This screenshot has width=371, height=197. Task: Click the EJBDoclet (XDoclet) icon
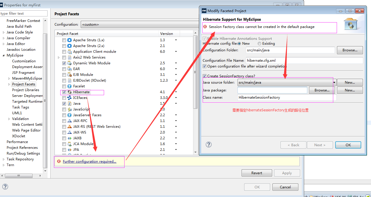pos(69,80)
